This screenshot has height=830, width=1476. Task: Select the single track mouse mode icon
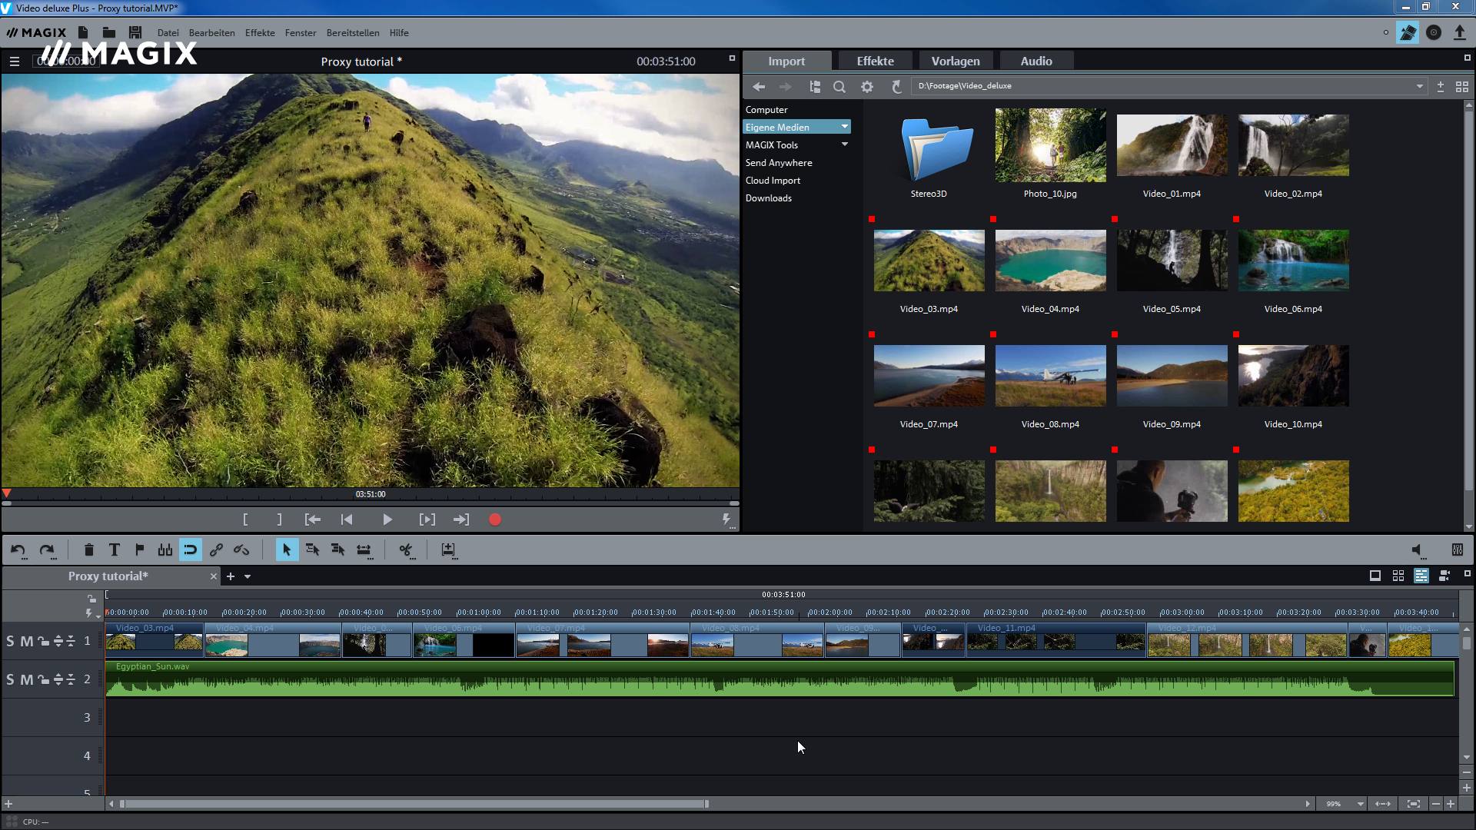[x=312, y=550]
